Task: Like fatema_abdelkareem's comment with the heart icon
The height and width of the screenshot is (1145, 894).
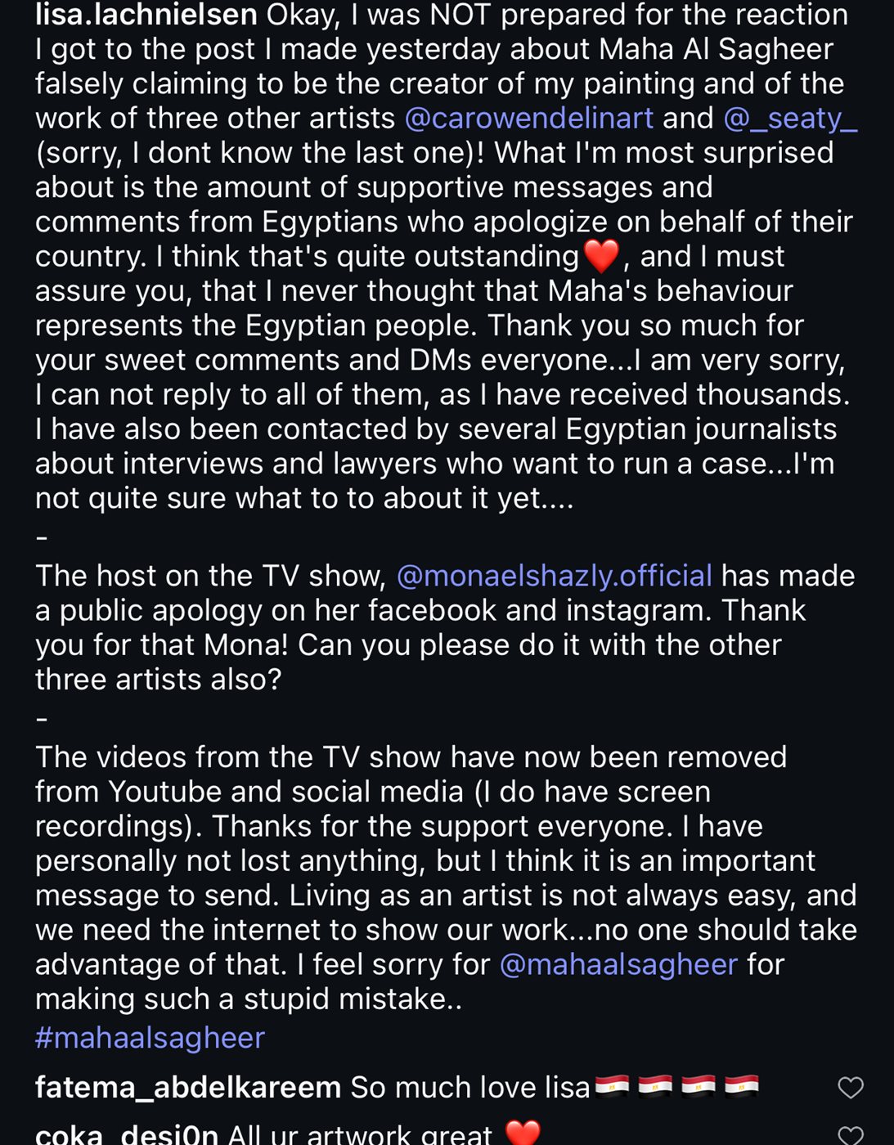Action: [x=851, y=1087]
